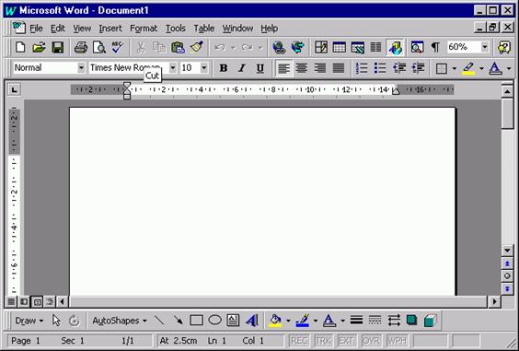
Task: Align text left
Action: [x=283, y=68]
